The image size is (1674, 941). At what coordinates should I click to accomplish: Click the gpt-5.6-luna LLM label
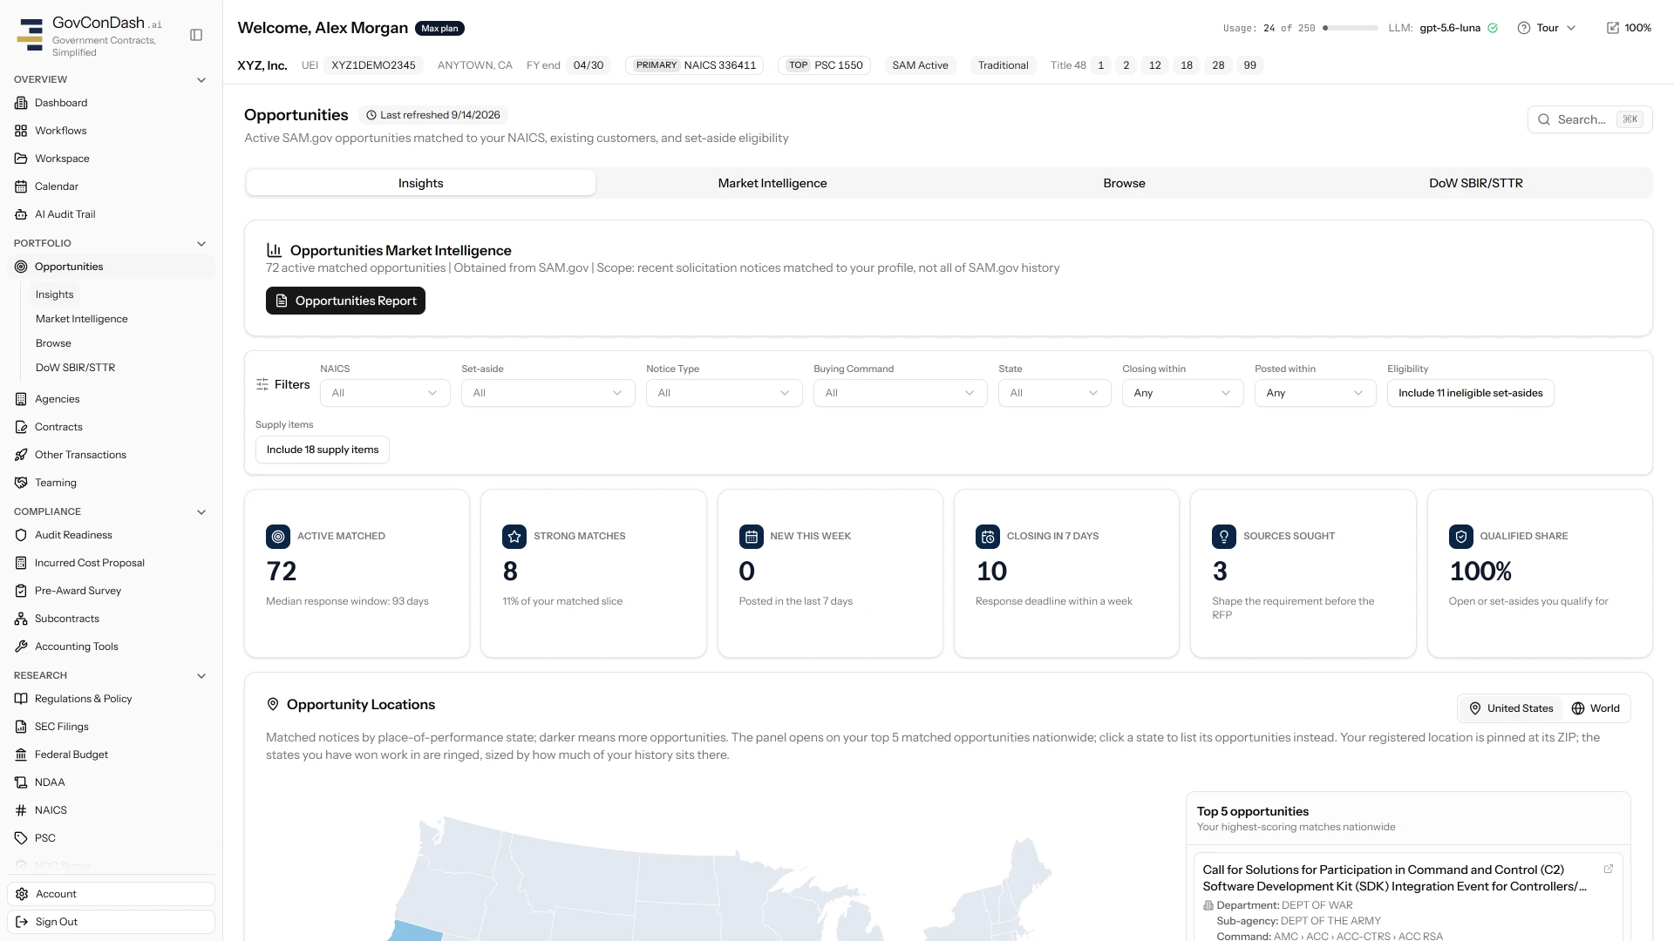click(x=1449, y=28)
